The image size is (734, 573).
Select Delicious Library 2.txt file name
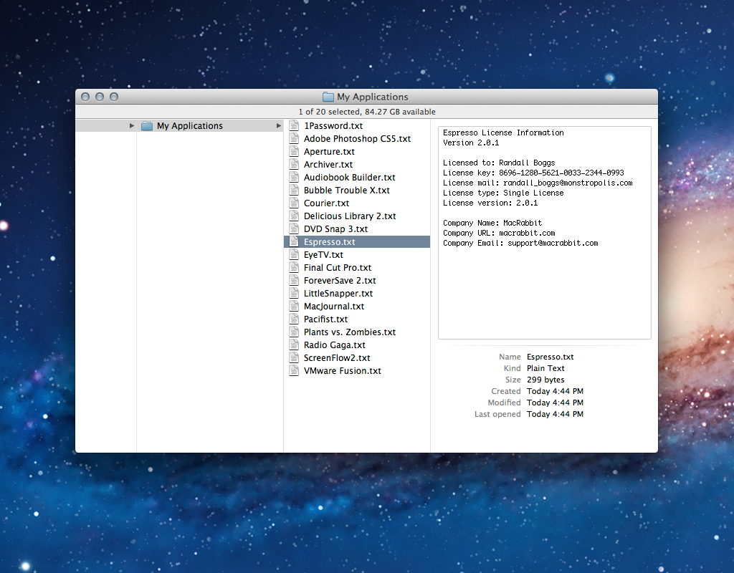(x=350, y=216)
